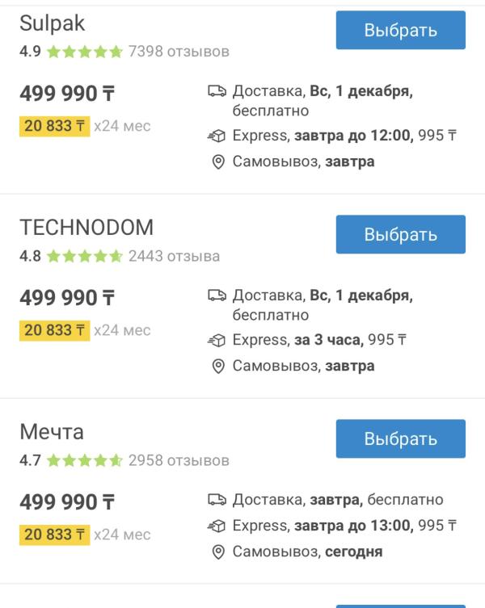This screenshot has height=608, width=485.
Task: Click the delivery truck icon for Sulpak
Action: [x=217, y=91]
